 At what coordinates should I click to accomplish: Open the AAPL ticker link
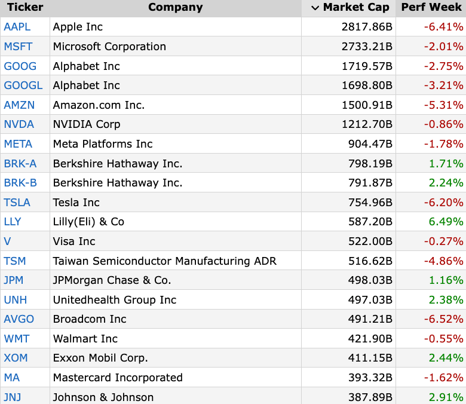pos(17,27)
